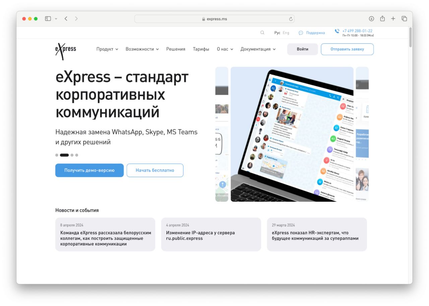This screenshot has width=429, height=306.
Task: Open Safari downloads icon
Action: click(371, 19)
